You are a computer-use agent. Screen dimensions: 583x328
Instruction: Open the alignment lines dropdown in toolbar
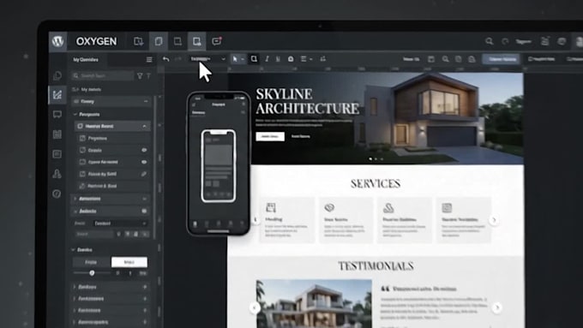[x=306, y=59]
